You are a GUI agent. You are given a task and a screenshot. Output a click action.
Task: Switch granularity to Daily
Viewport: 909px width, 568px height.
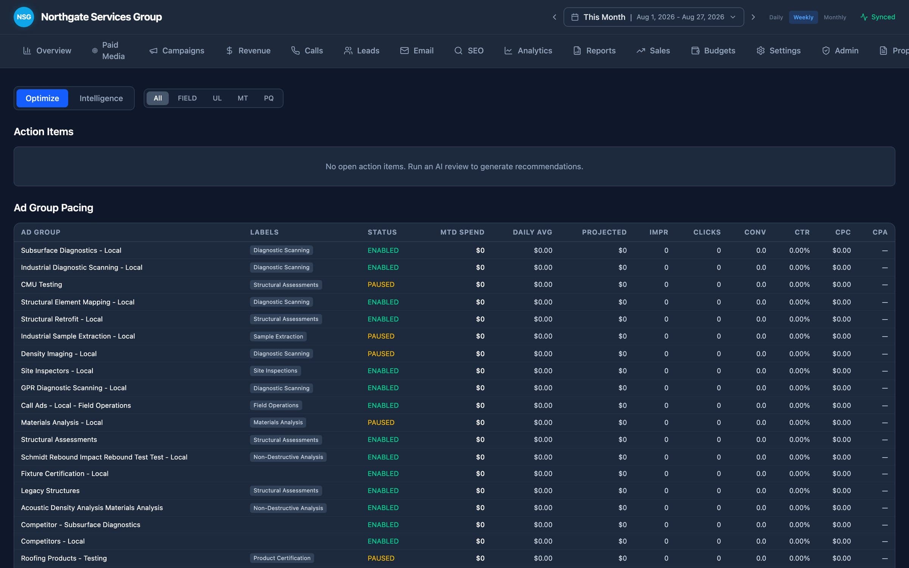776,17
